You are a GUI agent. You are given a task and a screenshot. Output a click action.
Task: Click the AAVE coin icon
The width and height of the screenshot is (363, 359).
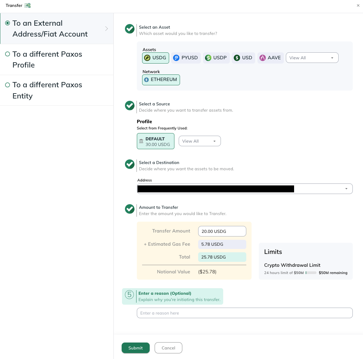tap(262, 58)
